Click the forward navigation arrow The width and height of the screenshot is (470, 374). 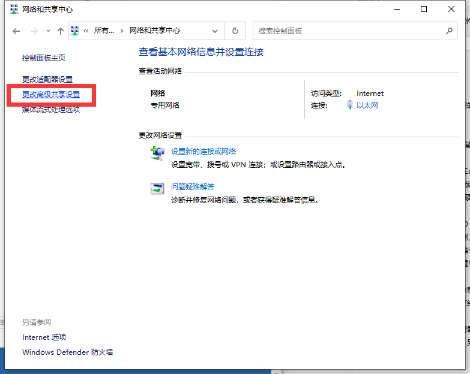point(34,31)
